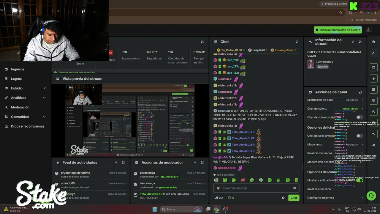Viewport: 380px width, 214px height.
Task: Click the green Chat send button
Action: point(294,198)
